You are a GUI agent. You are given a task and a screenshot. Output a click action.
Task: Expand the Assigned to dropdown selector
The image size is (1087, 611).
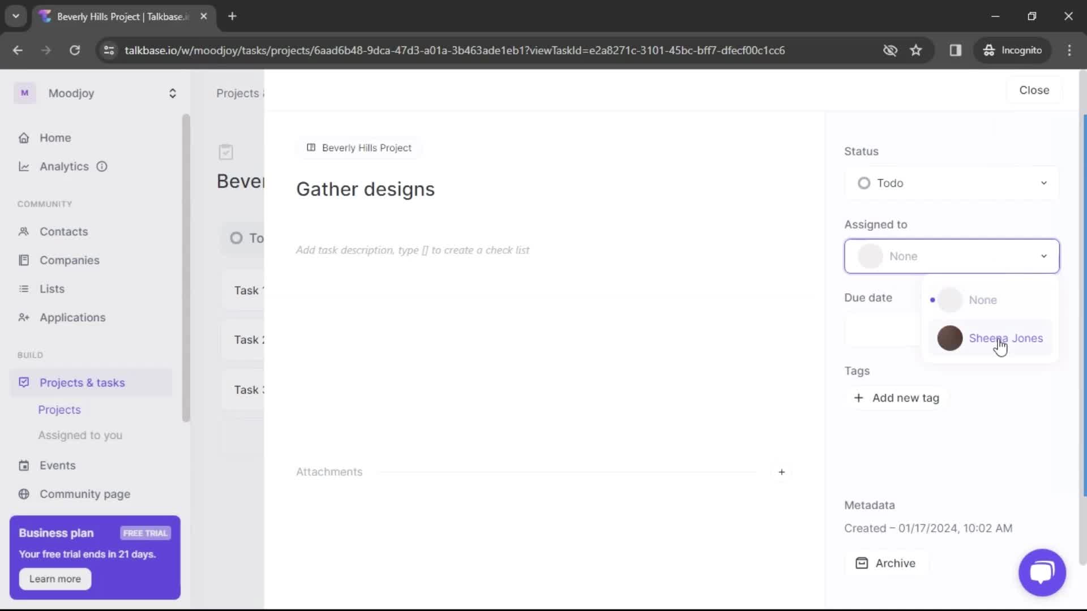click(952, 256)
